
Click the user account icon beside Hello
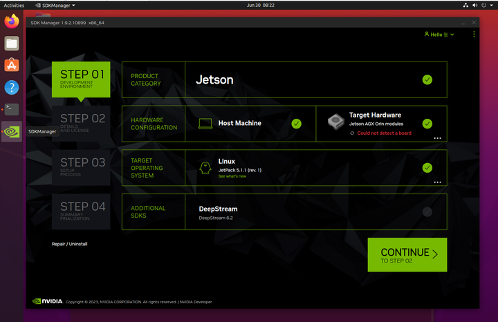[x=427, y=34]
